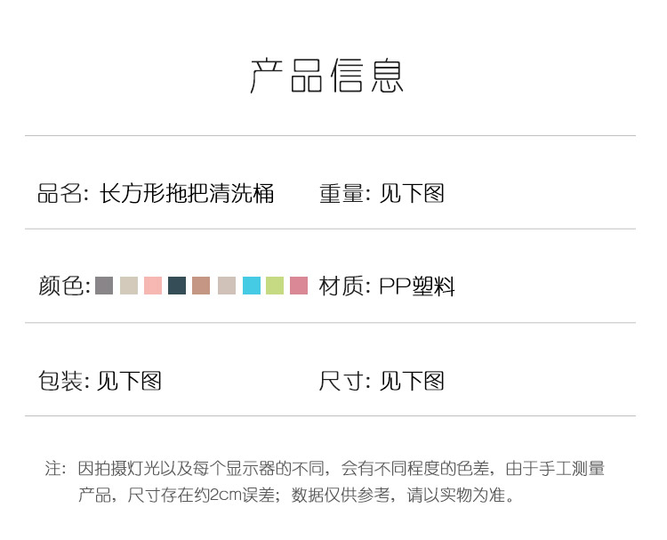
Task: Select the beige color swatch
Action: (x=129, y=286)
